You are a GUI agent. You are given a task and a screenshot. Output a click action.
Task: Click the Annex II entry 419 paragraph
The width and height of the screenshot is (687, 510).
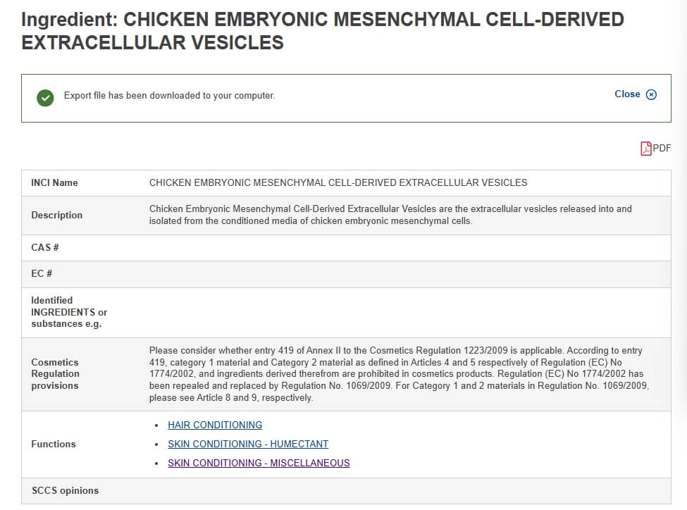tap(399, 374)
